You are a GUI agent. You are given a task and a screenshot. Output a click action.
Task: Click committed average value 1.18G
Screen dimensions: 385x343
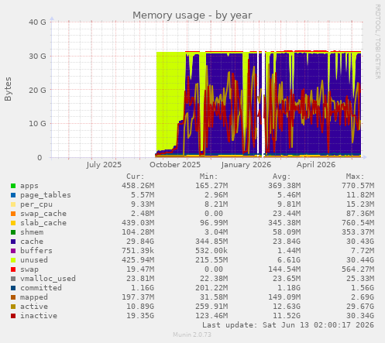[289, 288]
